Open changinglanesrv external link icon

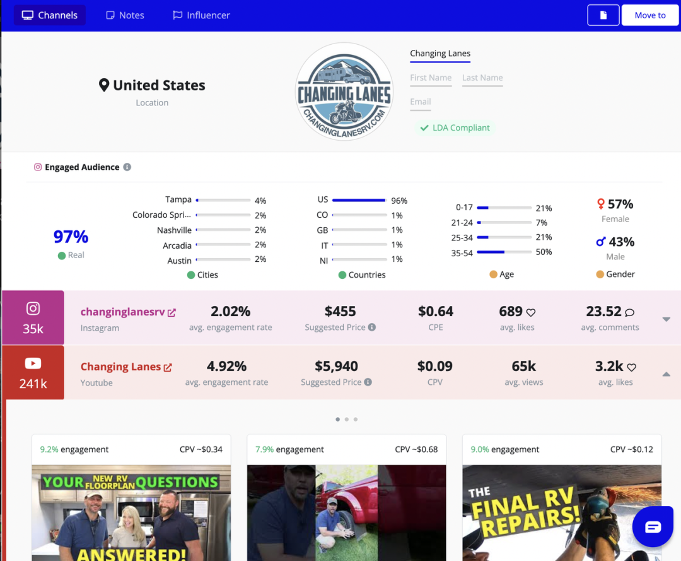(172, 312)
